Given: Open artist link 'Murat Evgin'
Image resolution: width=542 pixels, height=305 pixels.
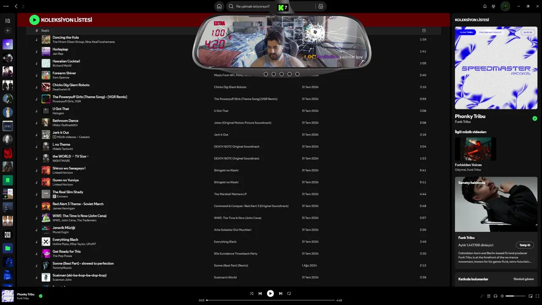Looking at the screenshot, I should coord(61,232).
